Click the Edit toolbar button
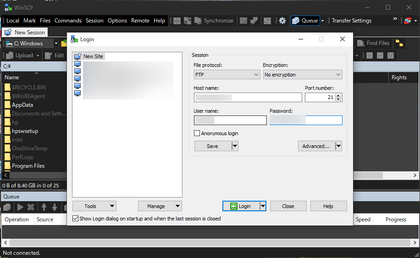The width and height of the screenshot is (420, 258). coord(55,55)
